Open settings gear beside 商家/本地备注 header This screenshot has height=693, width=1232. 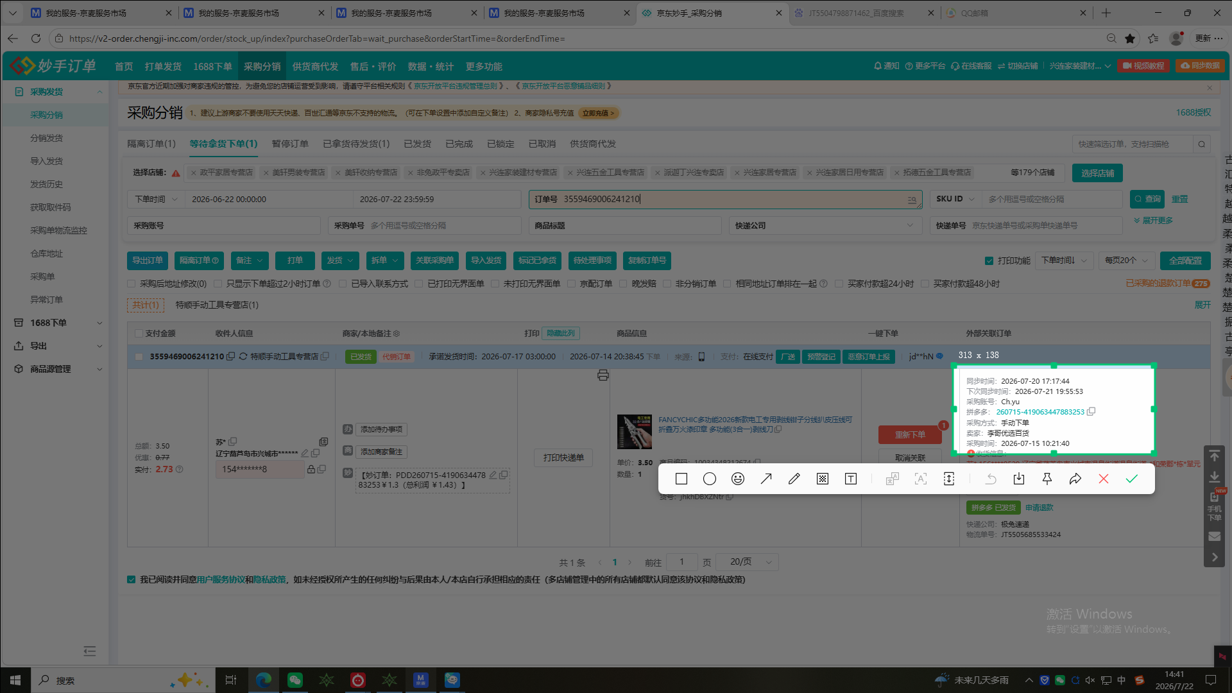(397, 334)
